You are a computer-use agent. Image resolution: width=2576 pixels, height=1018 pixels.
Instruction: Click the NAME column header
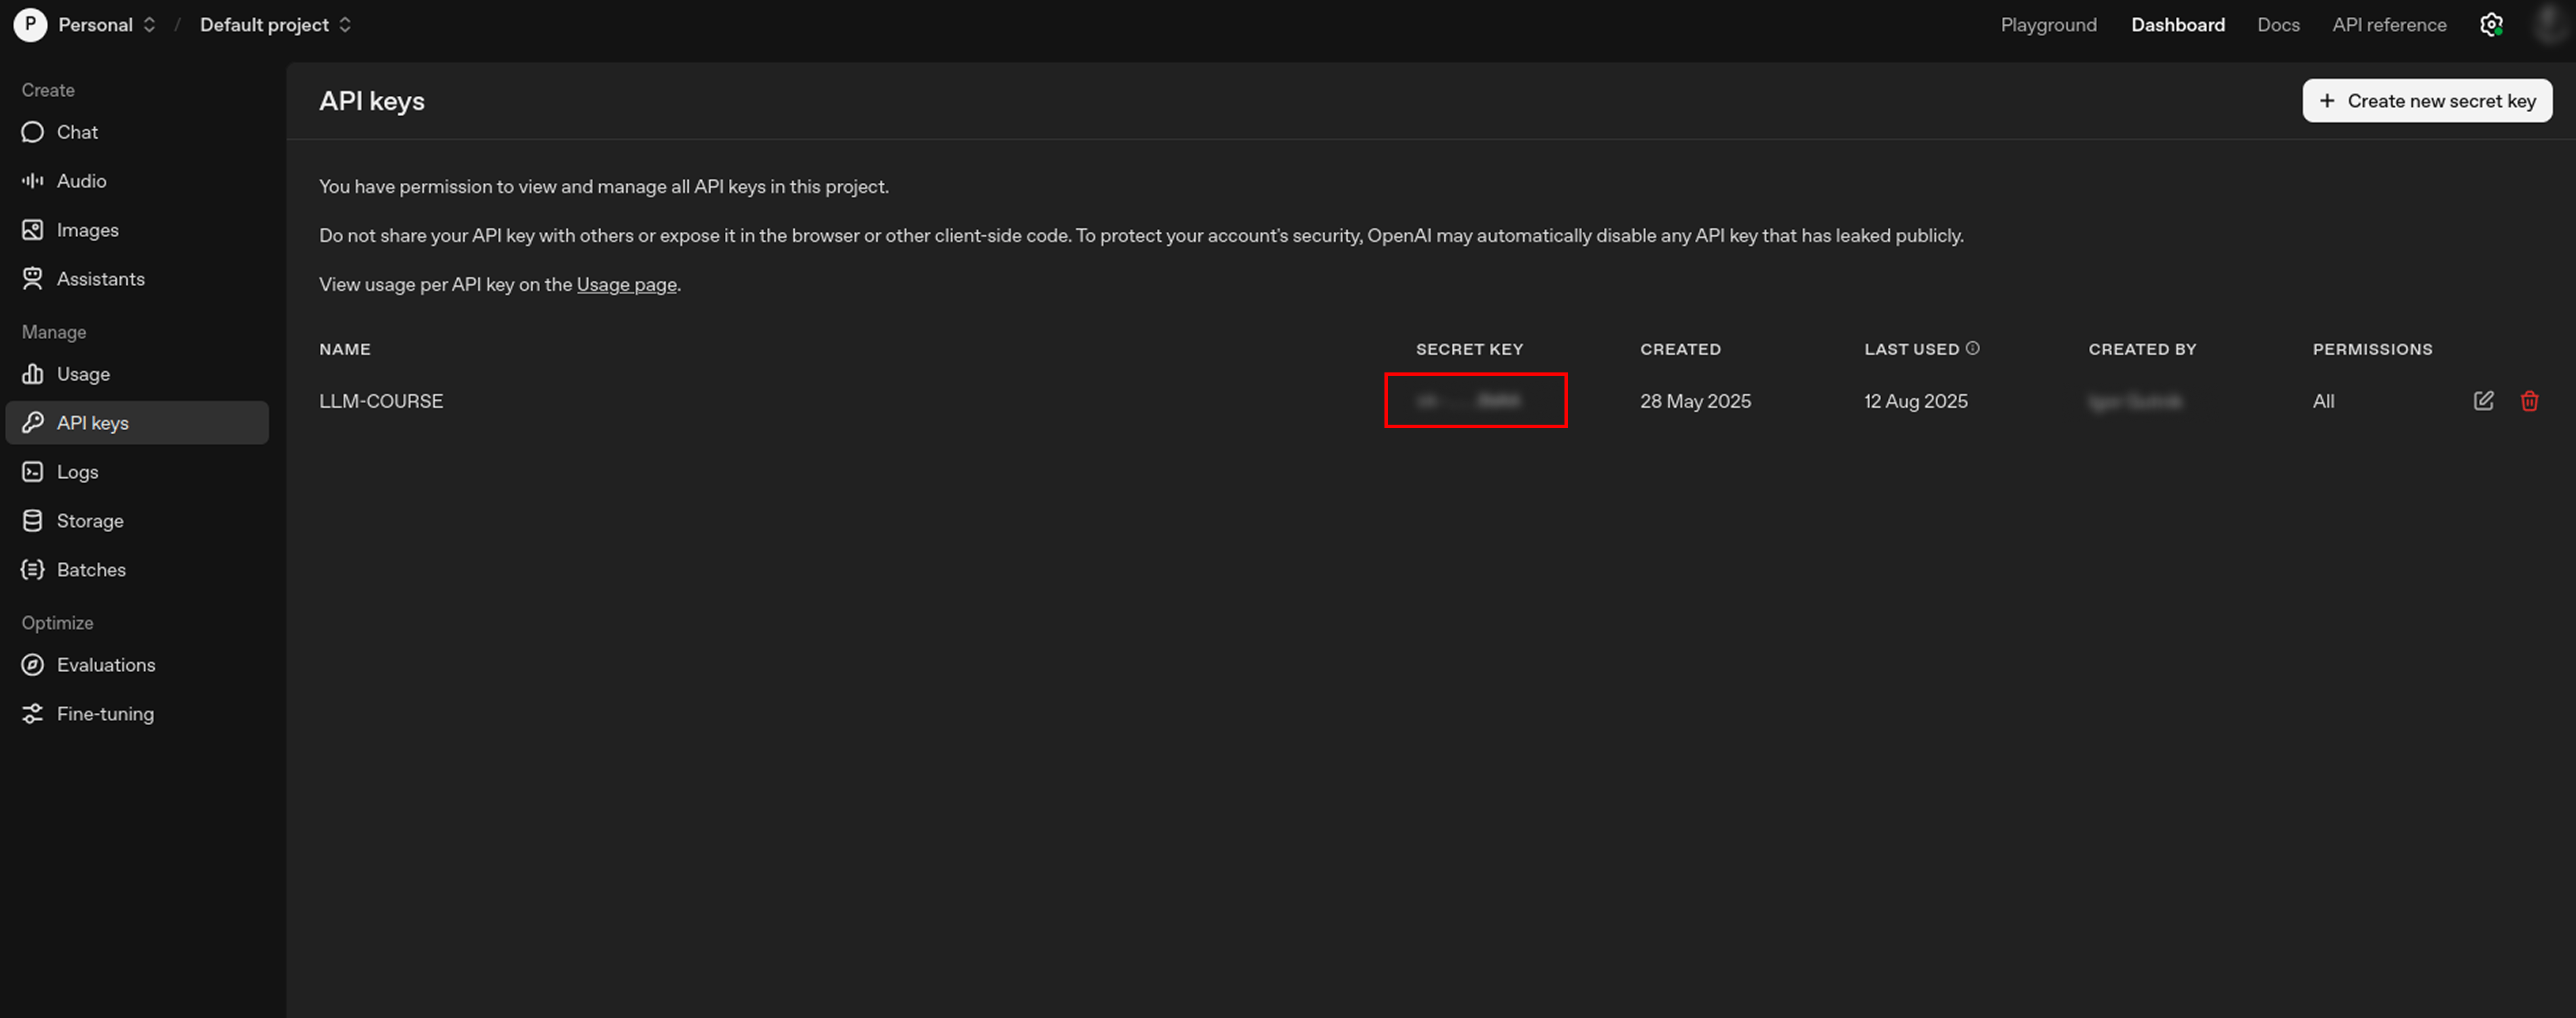[345, 349]
